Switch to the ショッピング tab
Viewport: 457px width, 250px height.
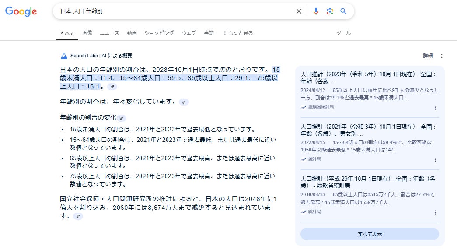pyautogui.click(x=159, y=33)
